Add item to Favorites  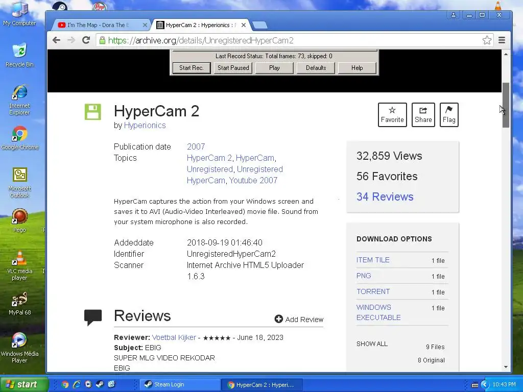[x=392, y=115]
